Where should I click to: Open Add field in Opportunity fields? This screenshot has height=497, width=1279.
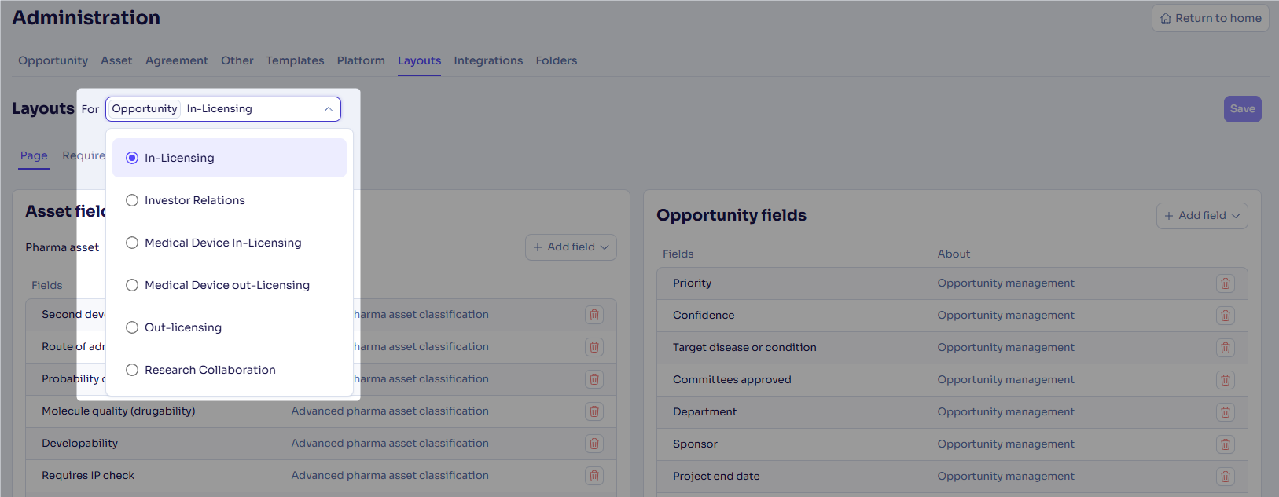tap(1202, 216)
